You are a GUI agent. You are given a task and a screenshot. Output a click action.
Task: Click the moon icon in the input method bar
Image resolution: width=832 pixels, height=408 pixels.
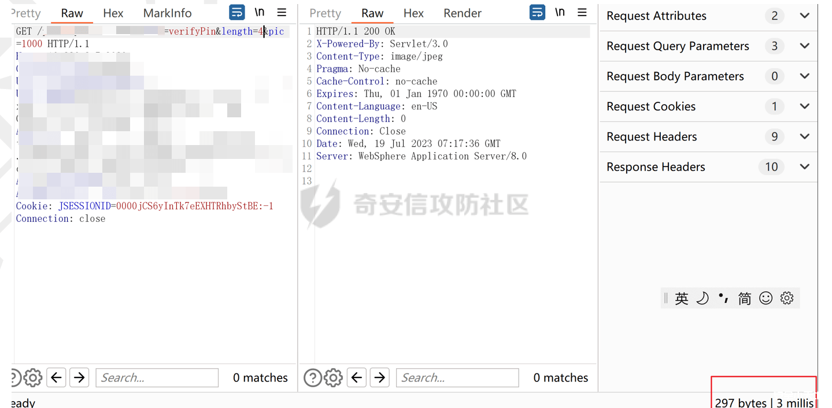[702, 298]
